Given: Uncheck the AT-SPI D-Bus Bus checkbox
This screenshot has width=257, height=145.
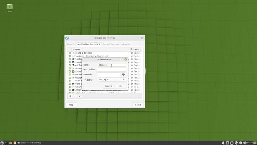Looking at the screenshot, I should [x=69, y=53].
